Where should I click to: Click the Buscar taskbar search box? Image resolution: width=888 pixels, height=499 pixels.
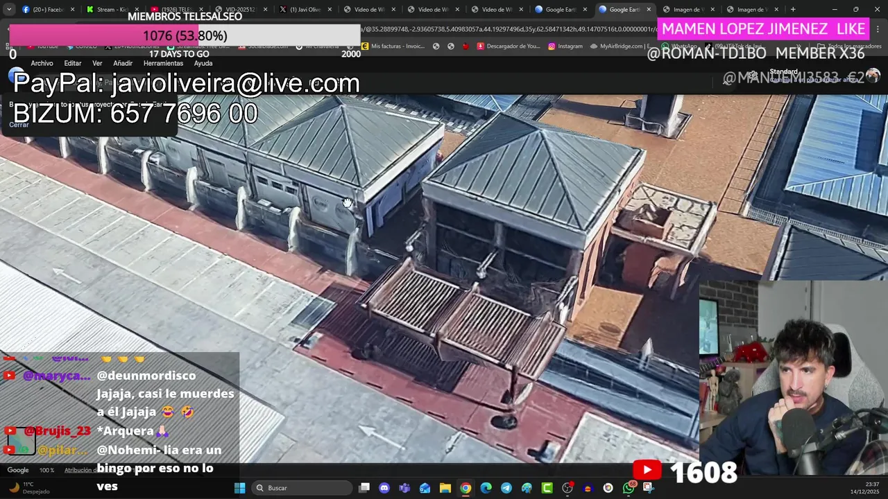pyautogui.click(x=301, y=488)
